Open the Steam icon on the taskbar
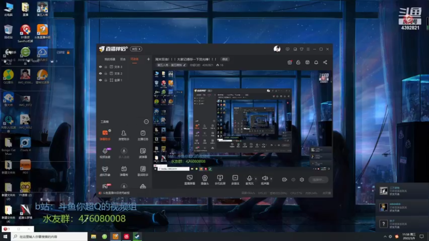Image resolution: width=429 pixels, height=241 pixels. pos(137,236)
